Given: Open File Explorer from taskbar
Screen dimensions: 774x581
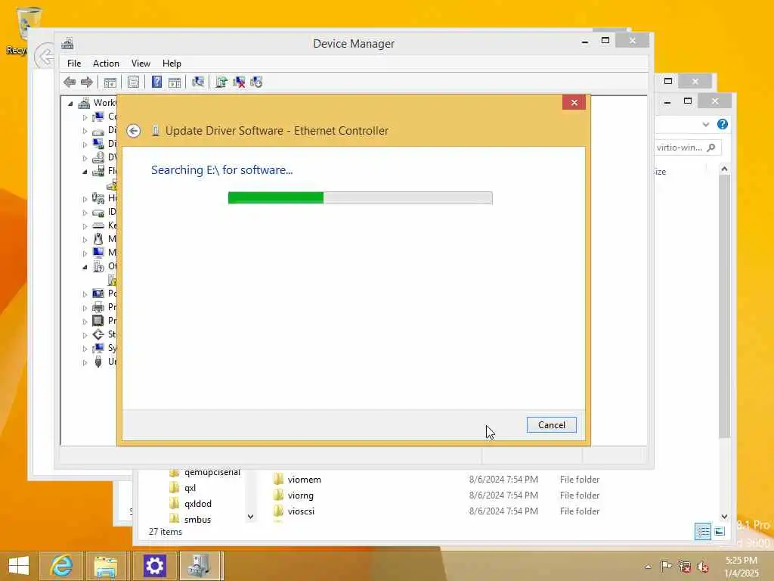Looking at the screenshot, I should (x=107, y=566).
